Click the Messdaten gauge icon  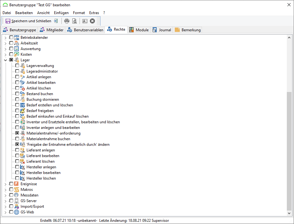click(17, 195)
